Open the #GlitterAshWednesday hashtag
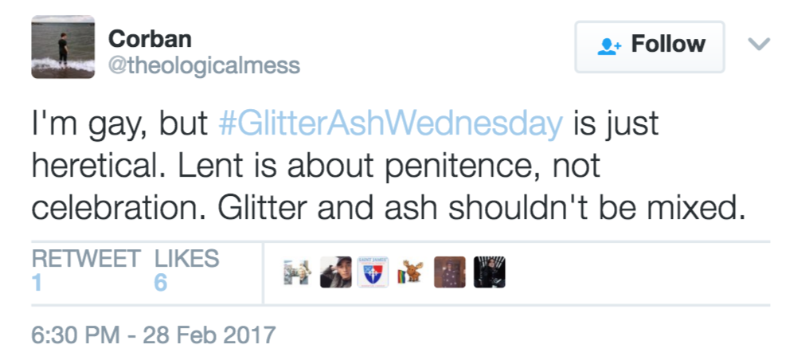 tap(391, 124)
